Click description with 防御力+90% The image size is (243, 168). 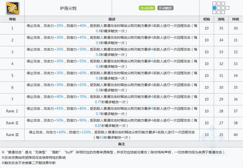[x=112, y=123]
